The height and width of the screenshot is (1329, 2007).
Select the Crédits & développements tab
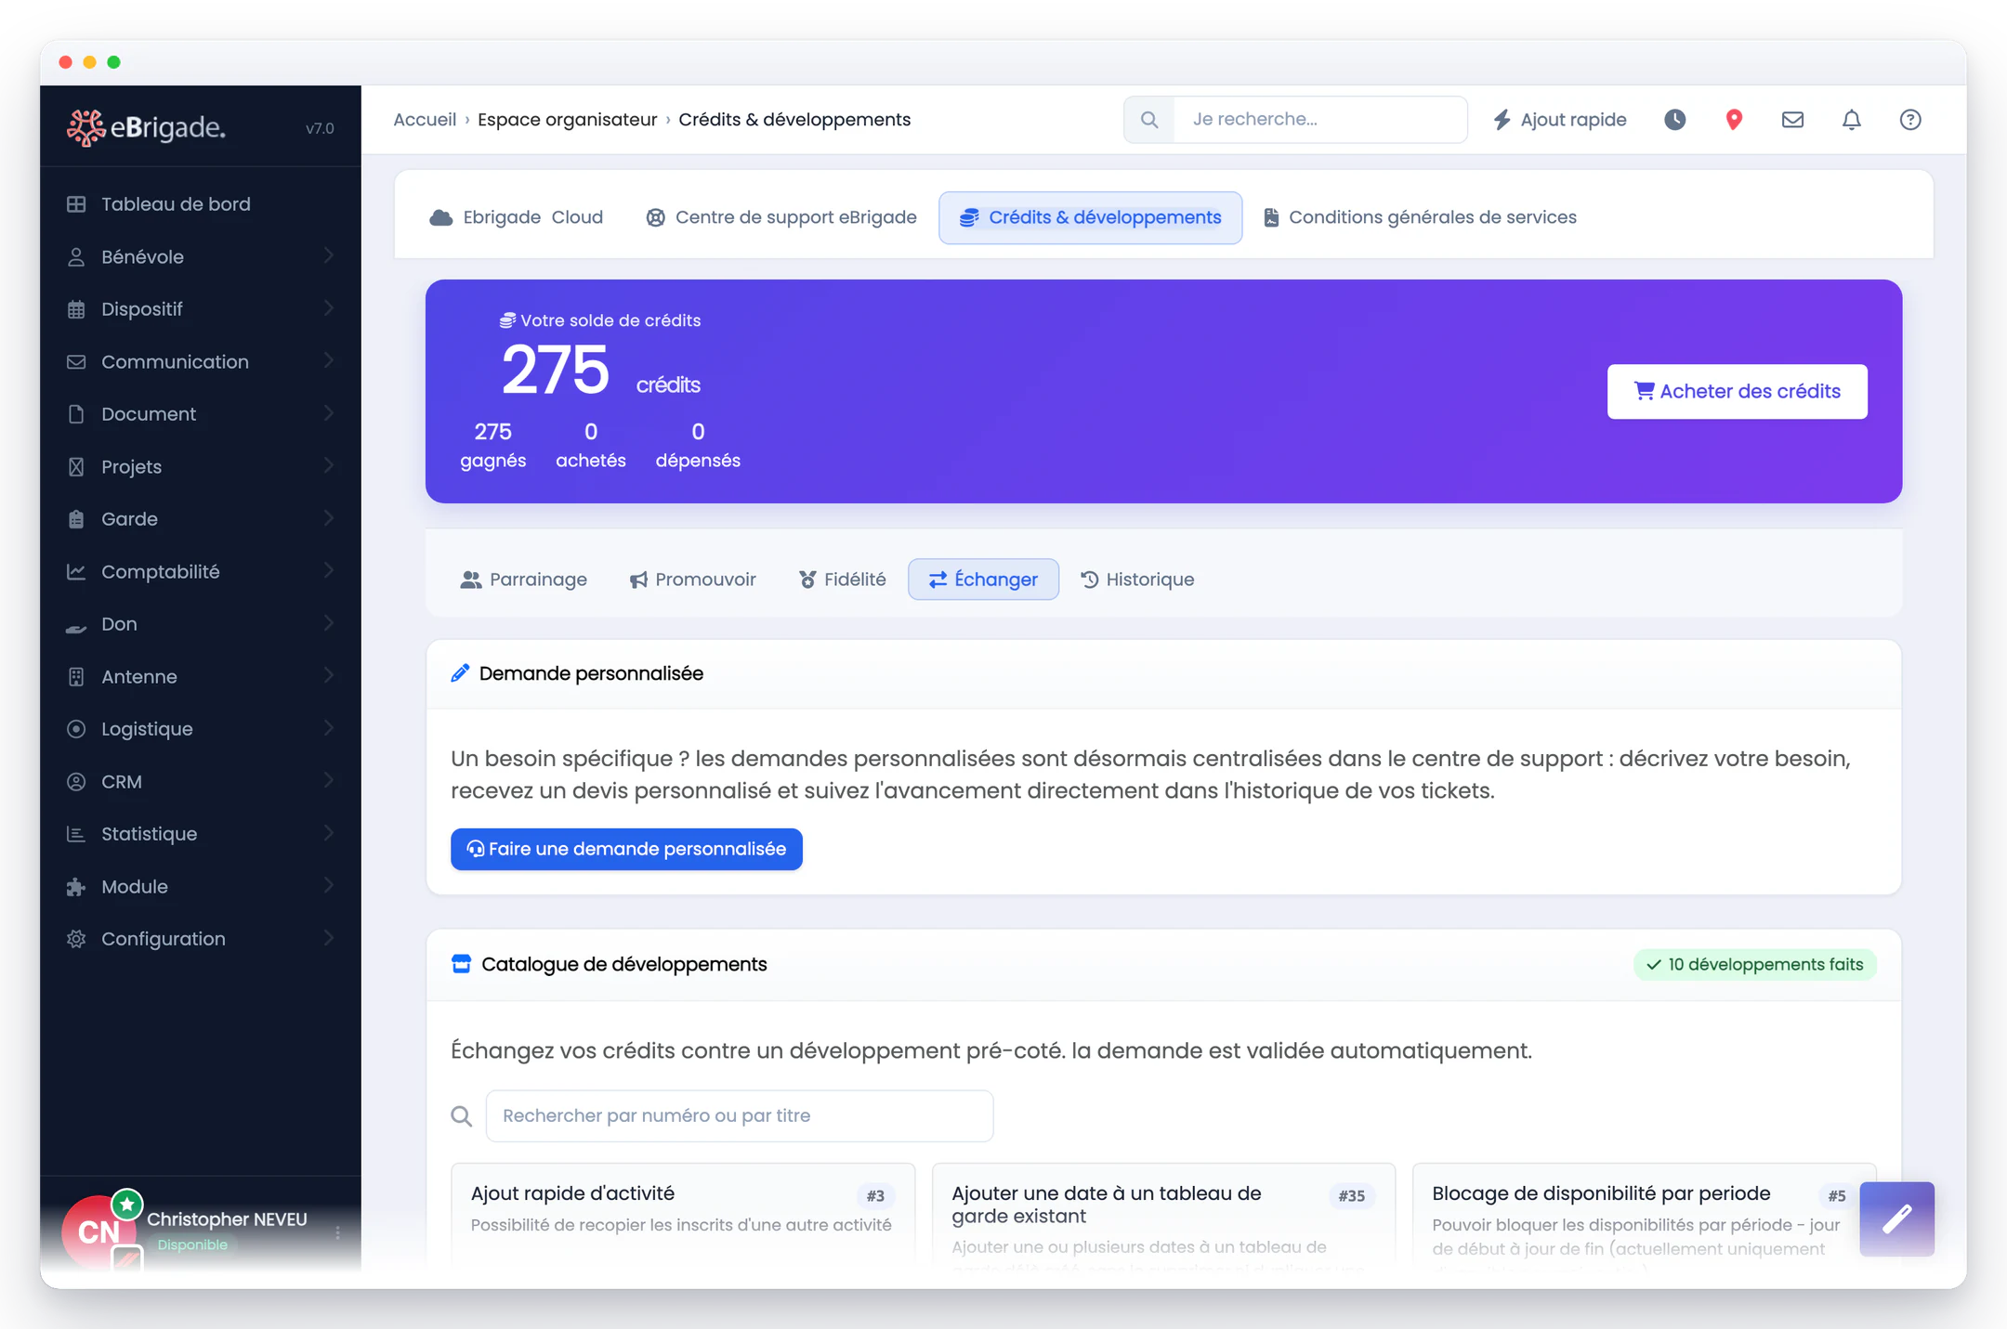(x=1090, y=217)
